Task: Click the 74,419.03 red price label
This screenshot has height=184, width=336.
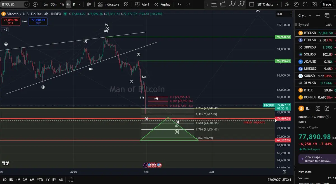Action: pyautogui.click(x=283, y=118)
